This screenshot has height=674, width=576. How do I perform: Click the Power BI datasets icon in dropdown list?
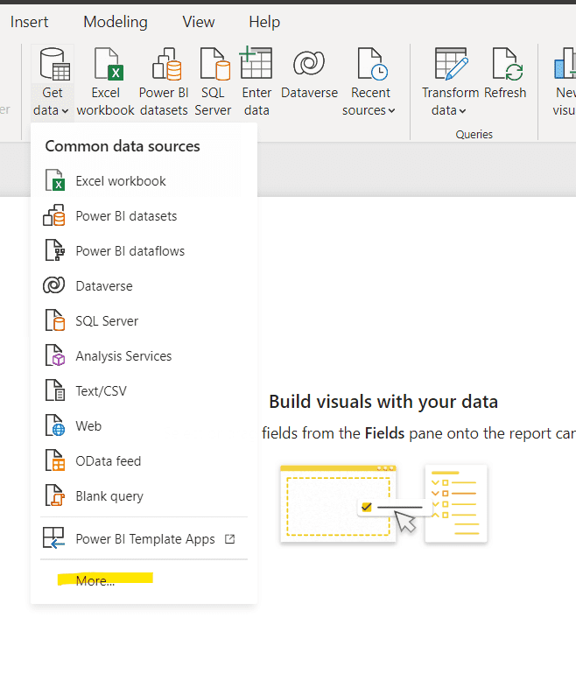[x=54, y=215]
